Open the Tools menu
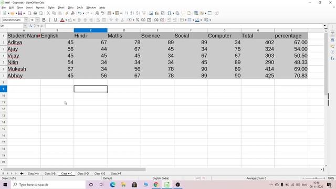The width and height of the screenshot is (336, 189). coord(80,7)
